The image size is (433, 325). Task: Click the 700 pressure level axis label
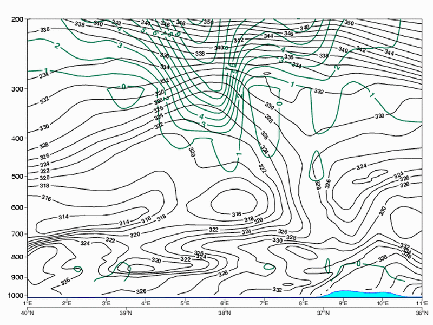tap(16, 234)
